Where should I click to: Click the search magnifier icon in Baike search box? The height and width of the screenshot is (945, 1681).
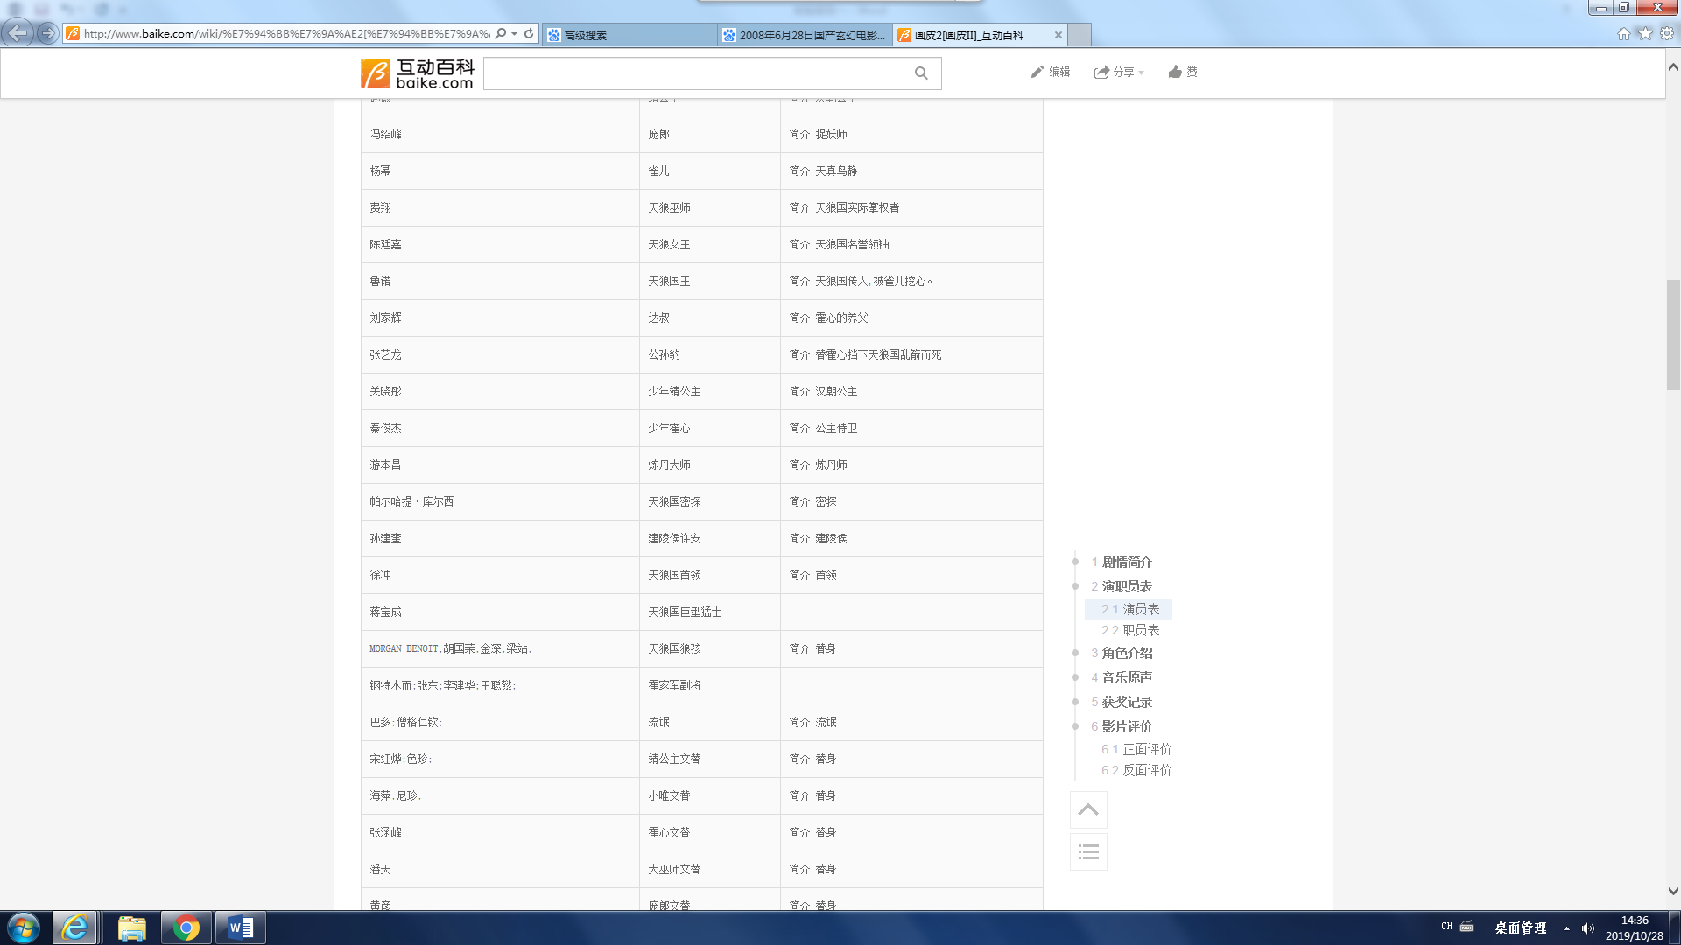(920, 73)
